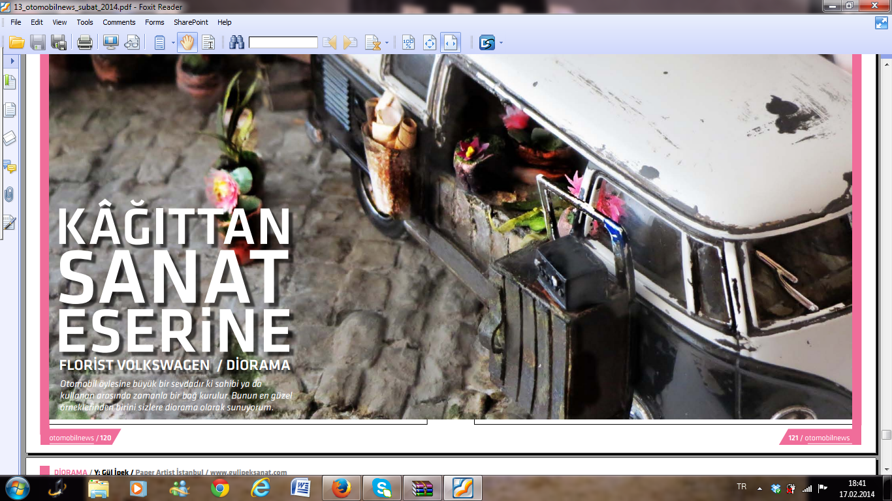Click the network signal tray icon
892x501 pixels.
pyautogui.click(x=807, y=488)
